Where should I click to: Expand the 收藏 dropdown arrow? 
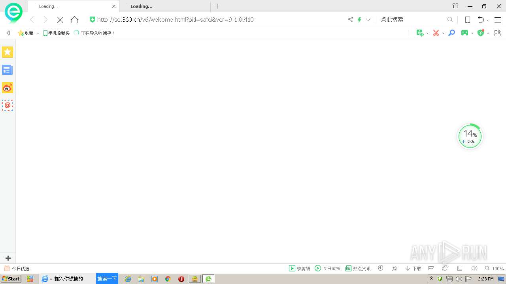tap(38, 34)
